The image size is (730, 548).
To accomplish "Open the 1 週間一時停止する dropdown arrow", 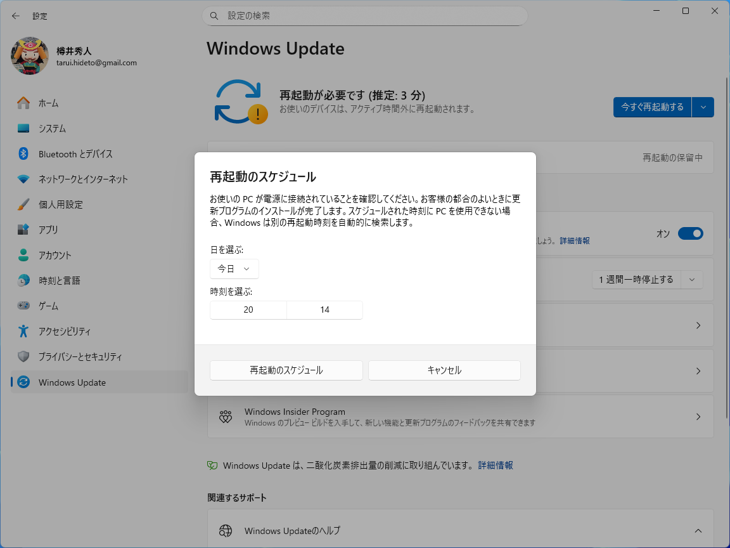I will pyautogui.click(x=692, y=279).
